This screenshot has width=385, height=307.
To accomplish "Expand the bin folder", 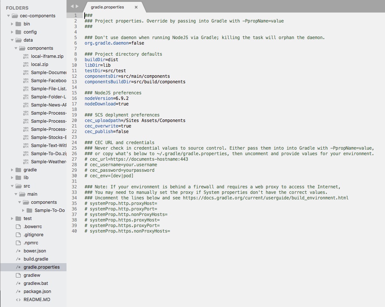I will coord(12,24).
